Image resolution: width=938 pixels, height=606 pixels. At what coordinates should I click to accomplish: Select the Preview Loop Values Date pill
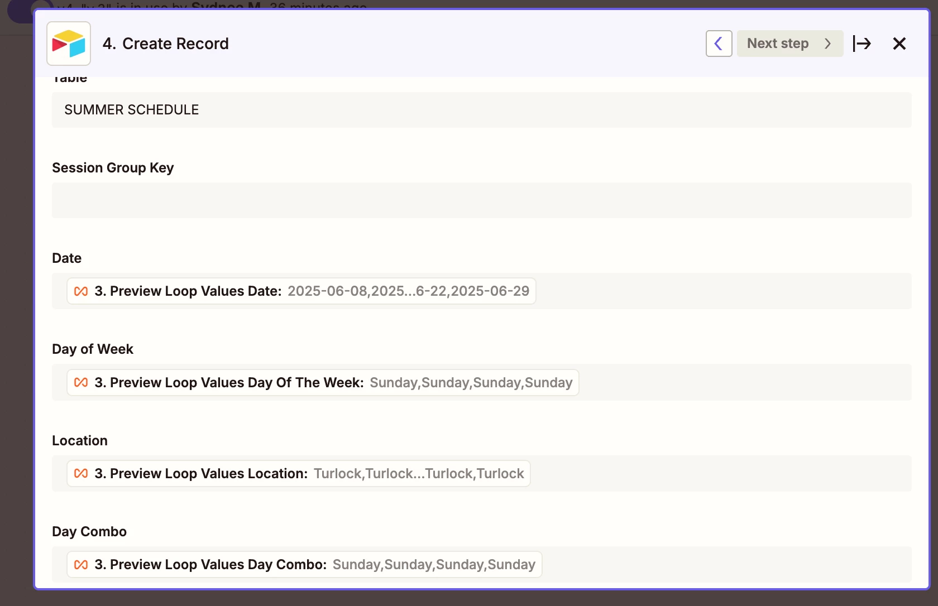tap(301, 291)
